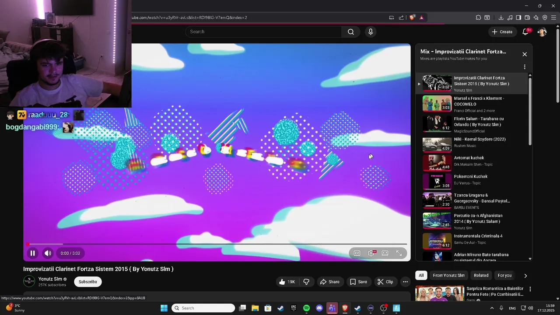Select the From Yonutz Slm chip
560x315 pixels.
(x=448, y=275)
